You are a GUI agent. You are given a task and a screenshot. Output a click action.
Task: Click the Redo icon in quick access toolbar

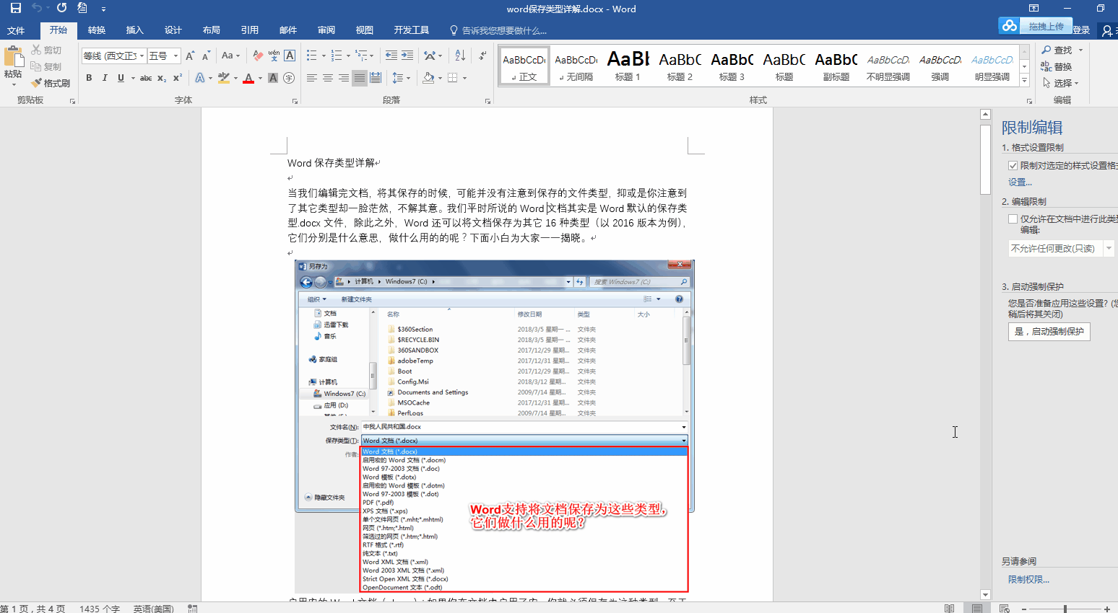62,8
